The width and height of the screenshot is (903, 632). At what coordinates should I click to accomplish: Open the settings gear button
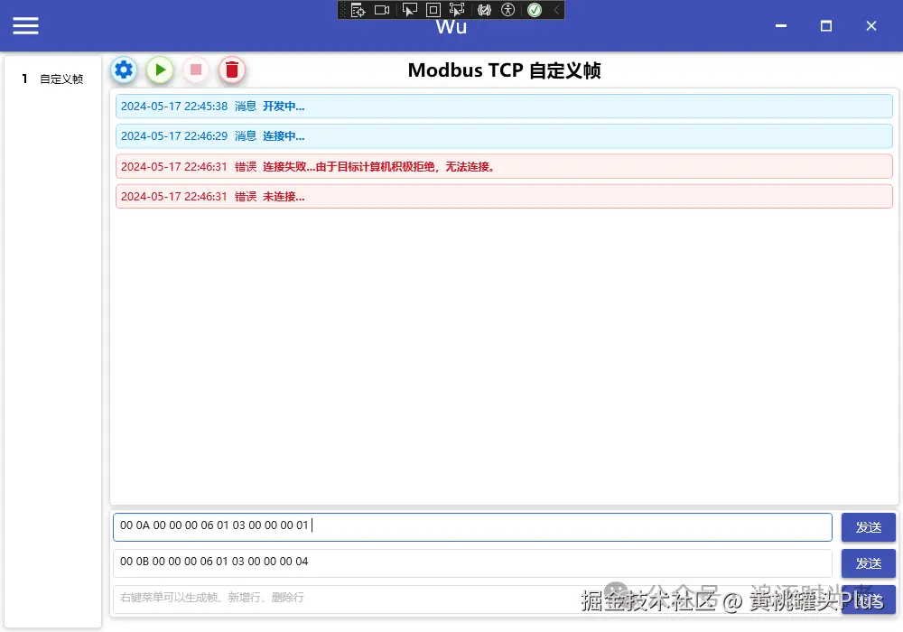124,70
